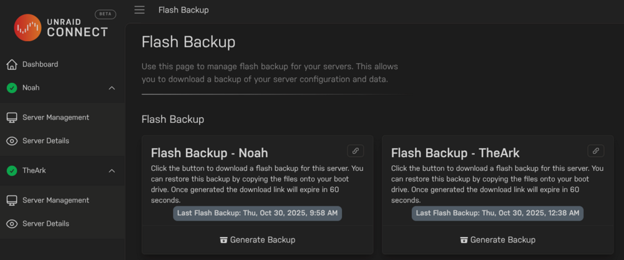The width and height of the screenshot is (624, 260).
Task: Open Dashboard via the home icon
Action: tap(12, 64)
